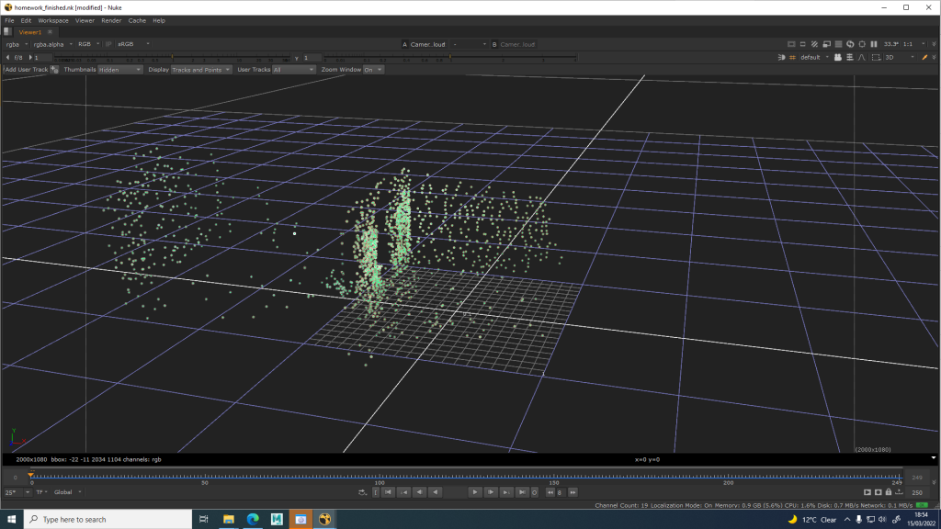
Task: Play forwards
Action: tap(475, 492)
